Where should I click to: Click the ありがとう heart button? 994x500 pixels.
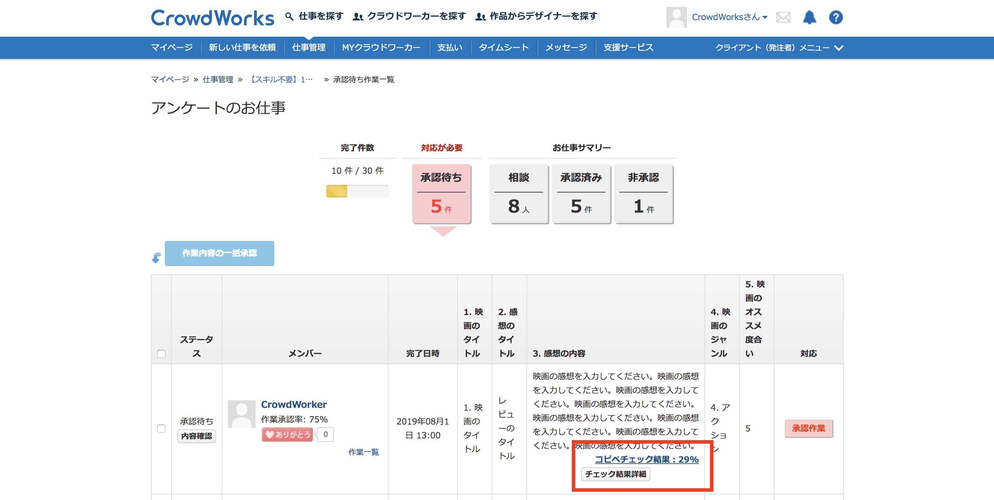click(287, 435)
